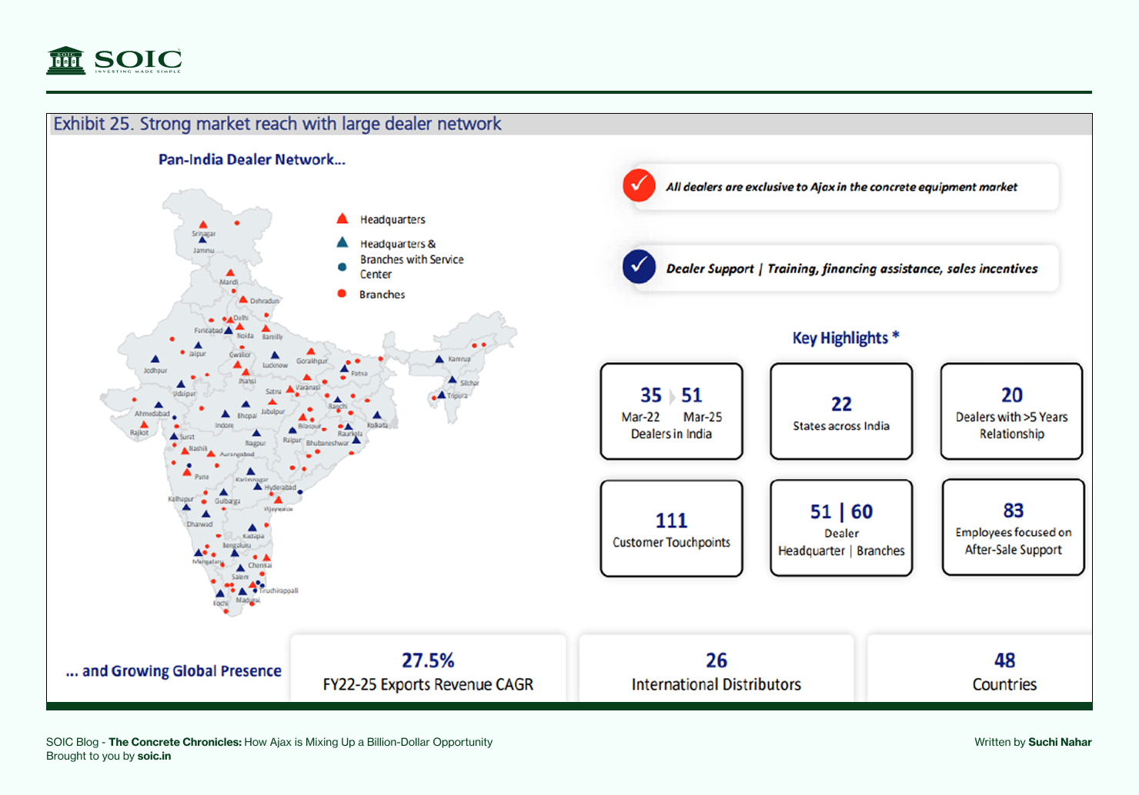Select the '83 Employees focused on After-Sale' card
This screenshot has width=1139, height=795.
point(1013,527)
